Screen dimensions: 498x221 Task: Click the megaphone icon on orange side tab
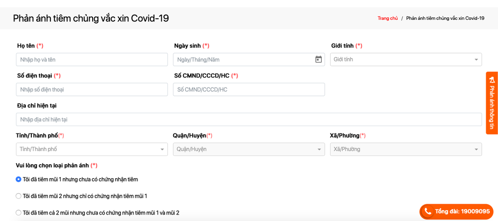pos(492,80)
